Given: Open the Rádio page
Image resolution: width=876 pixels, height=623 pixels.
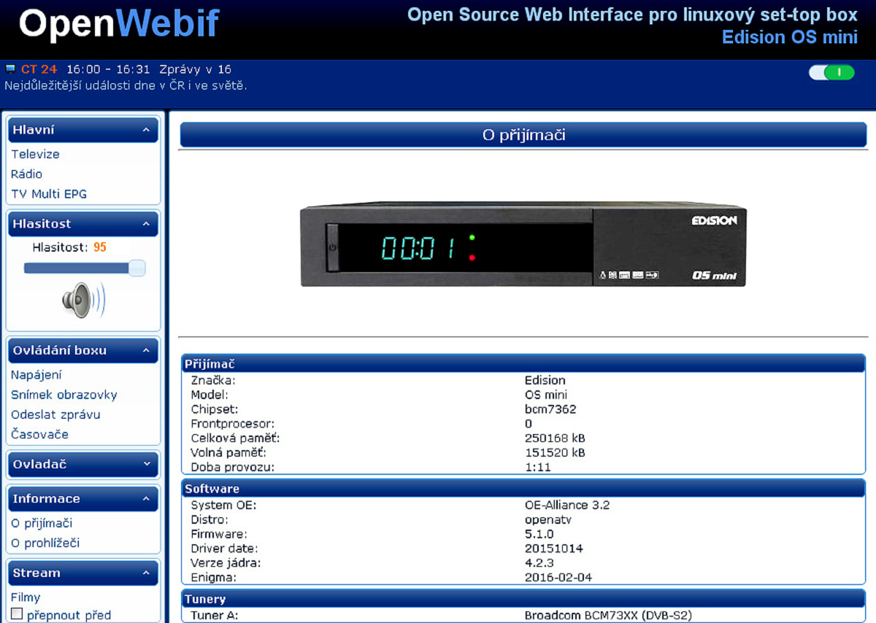Looking at the screenshot, I should click(26, 174).
